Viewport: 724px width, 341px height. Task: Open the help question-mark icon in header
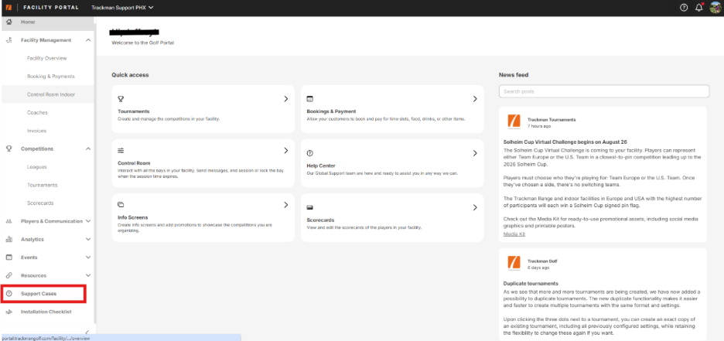coord(684,8)
